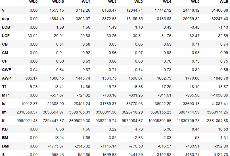Viewport: 230px width, 156px height.
Task: Select If value -10939301.56
Action: 159,121
